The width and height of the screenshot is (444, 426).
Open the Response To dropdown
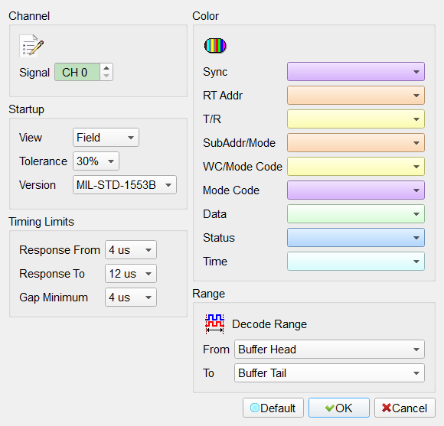131,274
